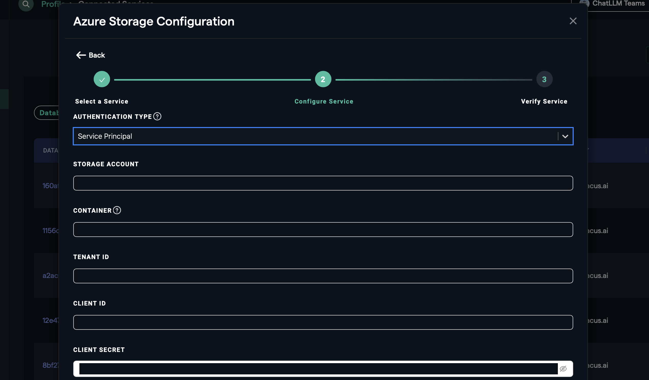
Task: Click completed step one checkmark circle
Action: [x=102, y=79]
